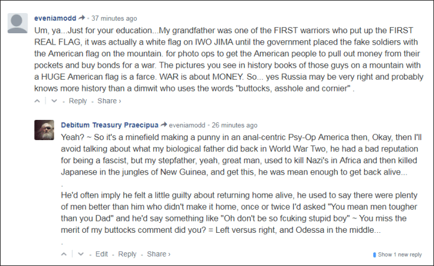
Task: Expand Share options under Debitum's reply
Action: point(159,254)
